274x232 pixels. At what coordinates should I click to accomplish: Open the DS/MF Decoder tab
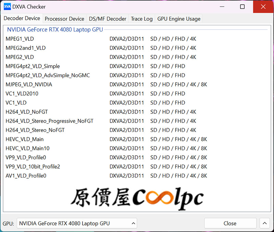[x=108, y=19]
